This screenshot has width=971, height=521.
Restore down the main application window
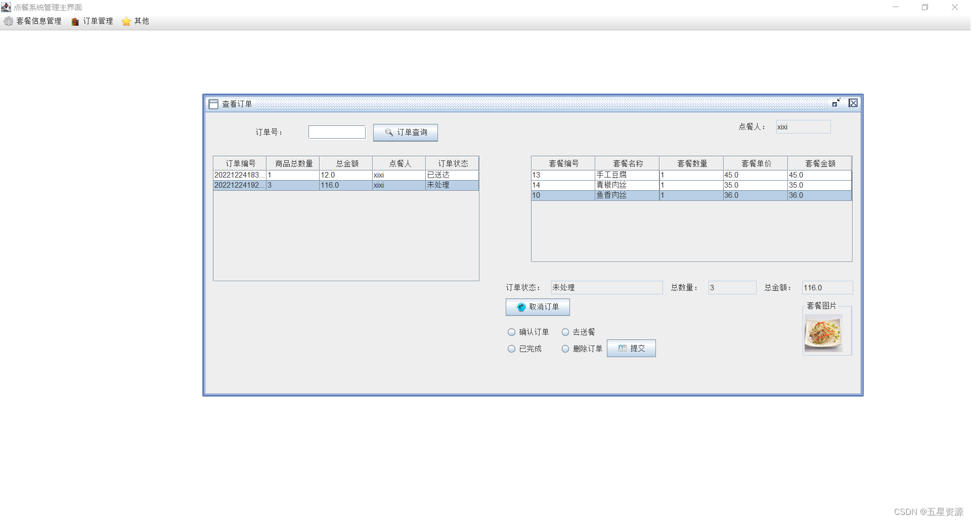point(925,7)
